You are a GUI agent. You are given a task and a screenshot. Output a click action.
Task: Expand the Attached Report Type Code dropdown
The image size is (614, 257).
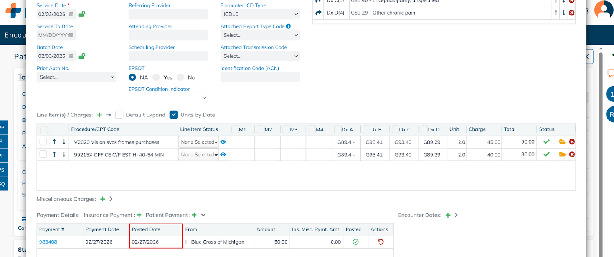click(x=260, y=35)
